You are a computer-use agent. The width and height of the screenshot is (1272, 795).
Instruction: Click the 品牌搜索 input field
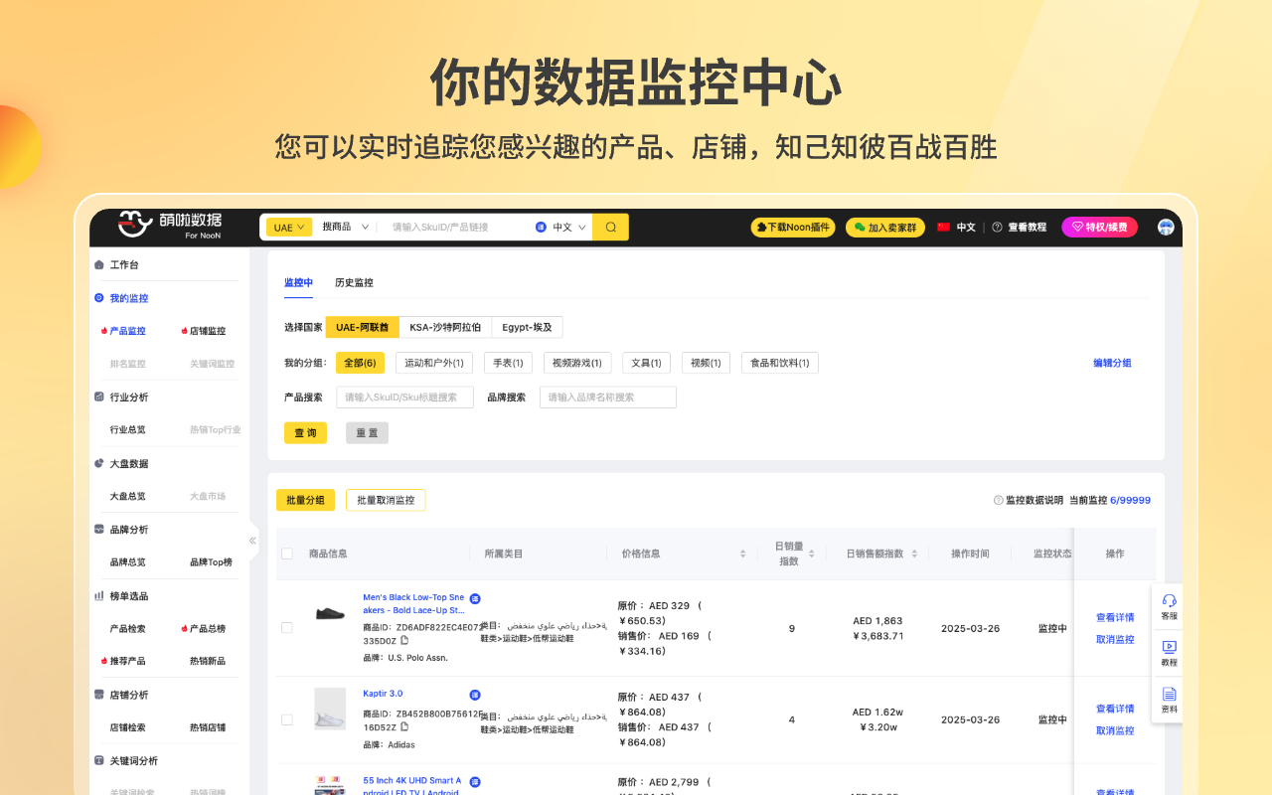point(607,397)
